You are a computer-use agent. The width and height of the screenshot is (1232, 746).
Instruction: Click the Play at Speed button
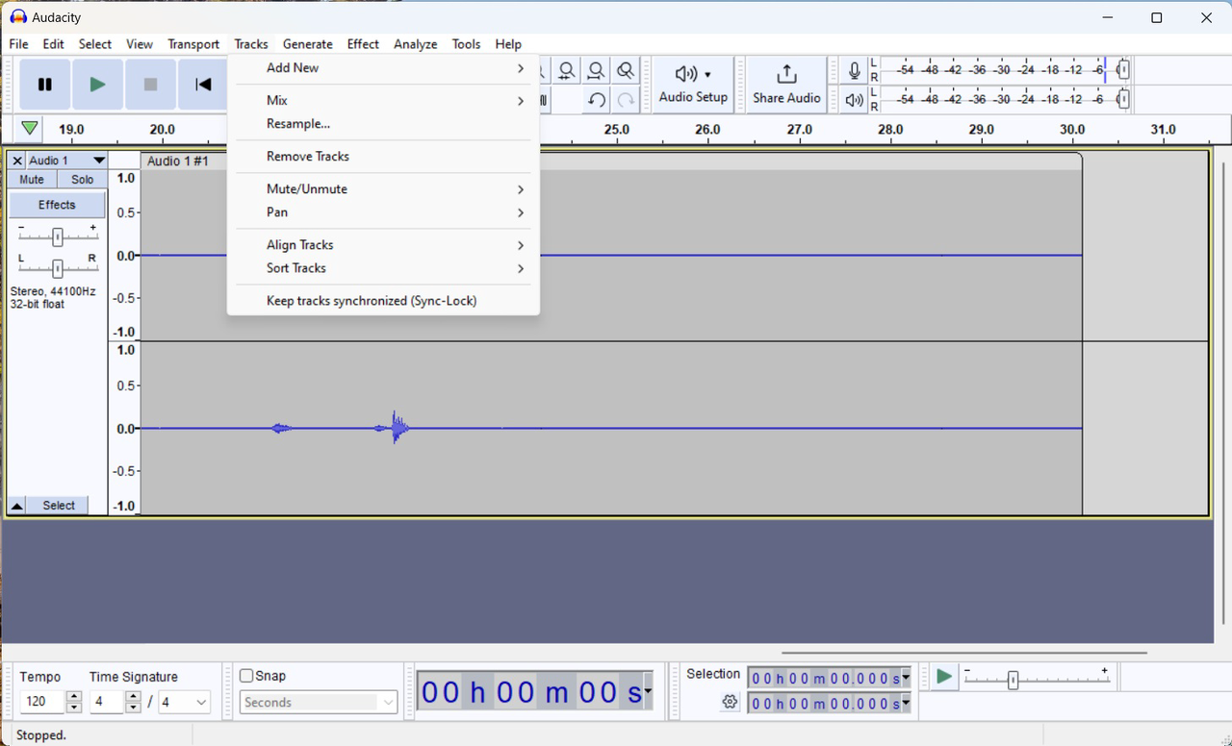click(944, 677)
